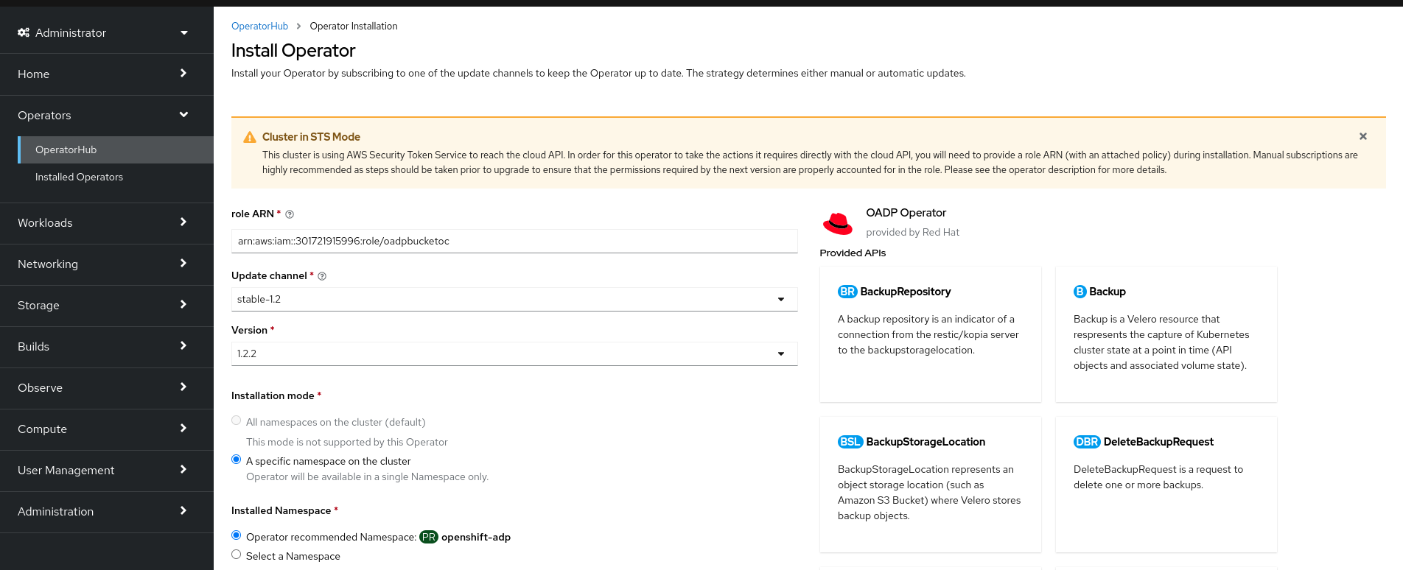Click the BR BackupRepository badge icon
Image resolution: width=1403 pixels, height=570 pixels.
847,292
